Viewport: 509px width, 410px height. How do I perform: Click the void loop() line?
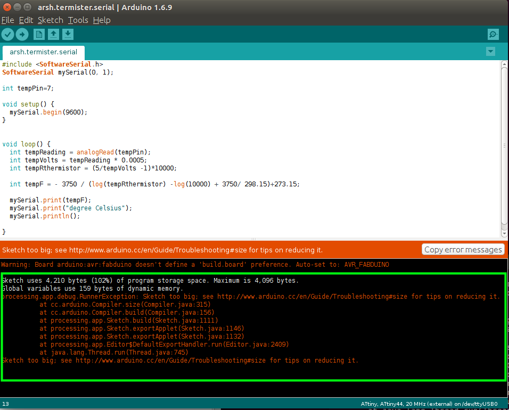(x=26, y=144)
